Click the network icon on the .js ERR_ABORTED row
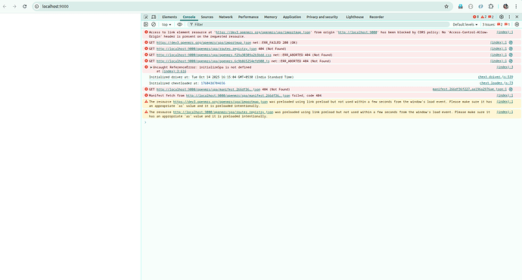 click(511, 61)
